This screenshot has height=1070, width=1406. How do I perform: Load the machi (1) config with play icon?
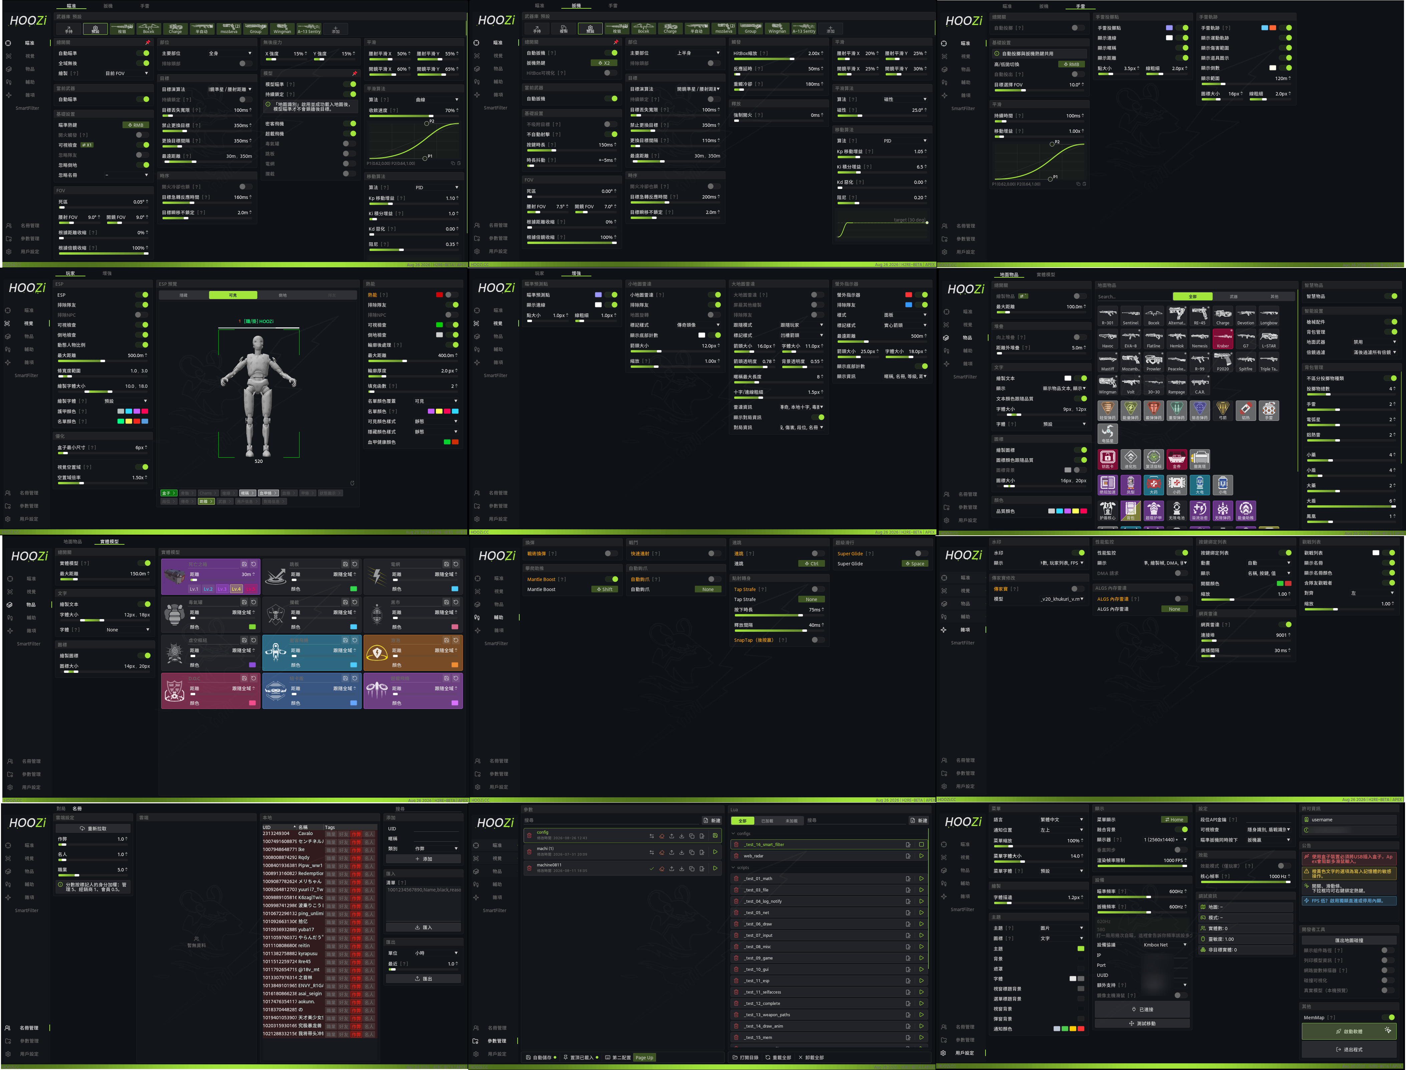[715, 852]
